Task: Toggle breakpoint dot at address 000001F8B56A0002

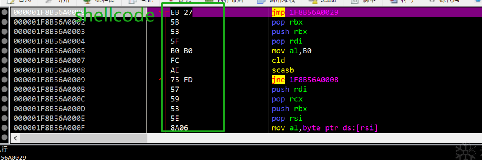Action: click(x=4, y=22)
